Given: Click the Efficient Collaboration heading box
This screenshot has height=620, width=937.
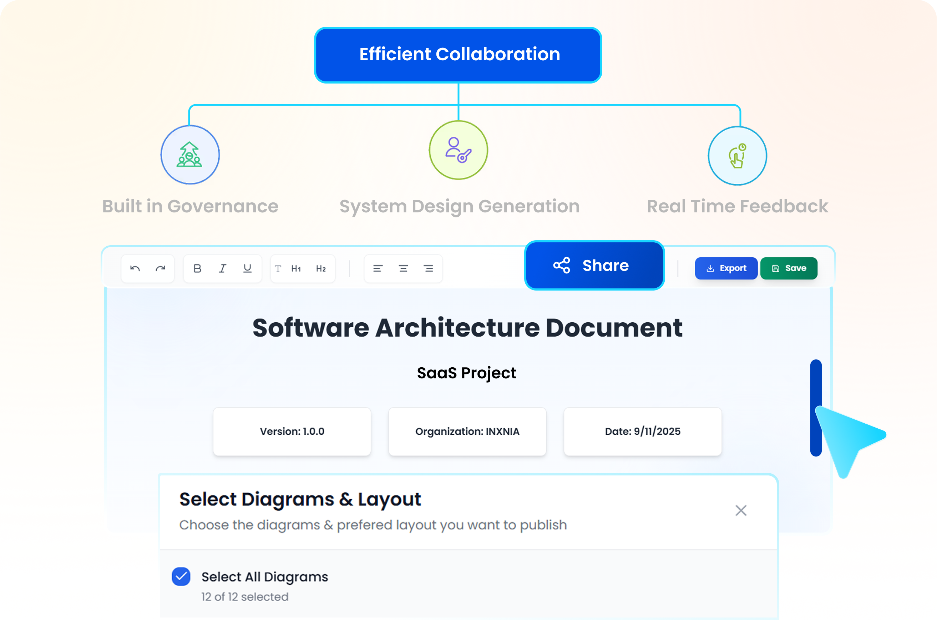Looking at the screenshot, I should [458, 55].
